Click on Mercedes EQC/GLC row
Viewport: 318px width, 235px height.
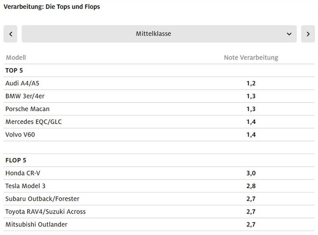pyautogui.click(x=33, y=122)
